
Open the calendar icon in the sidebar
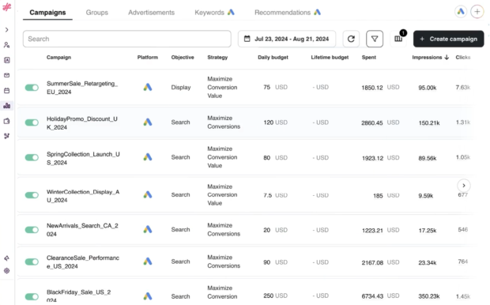[x=6, y=91]
